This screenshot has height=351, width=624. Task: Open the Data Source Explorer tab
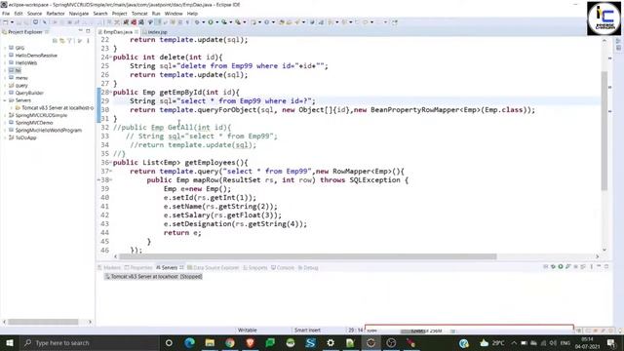point(213,268)
